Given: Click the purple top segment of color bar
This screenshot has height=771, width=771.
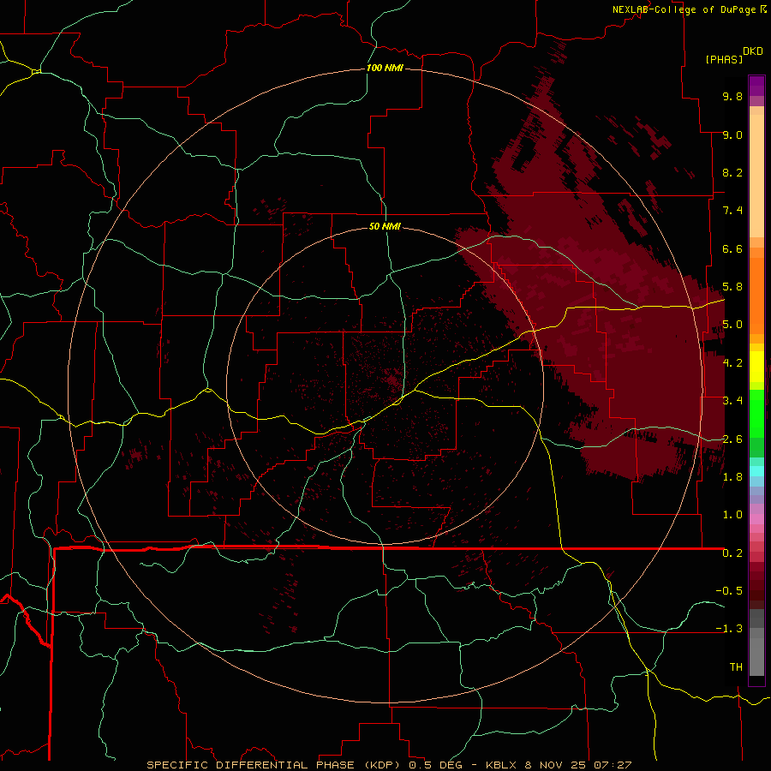Looking at the screenshot, I should click(756, 86).
